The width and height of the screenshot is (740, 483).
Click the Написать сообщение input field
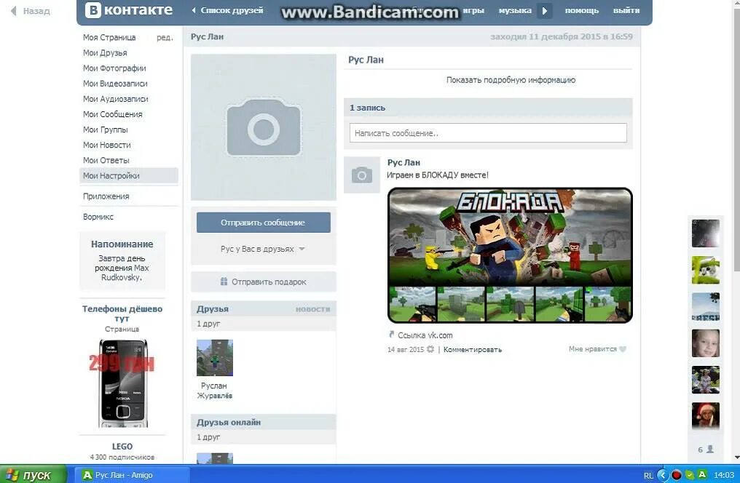(x=488, y=133)
